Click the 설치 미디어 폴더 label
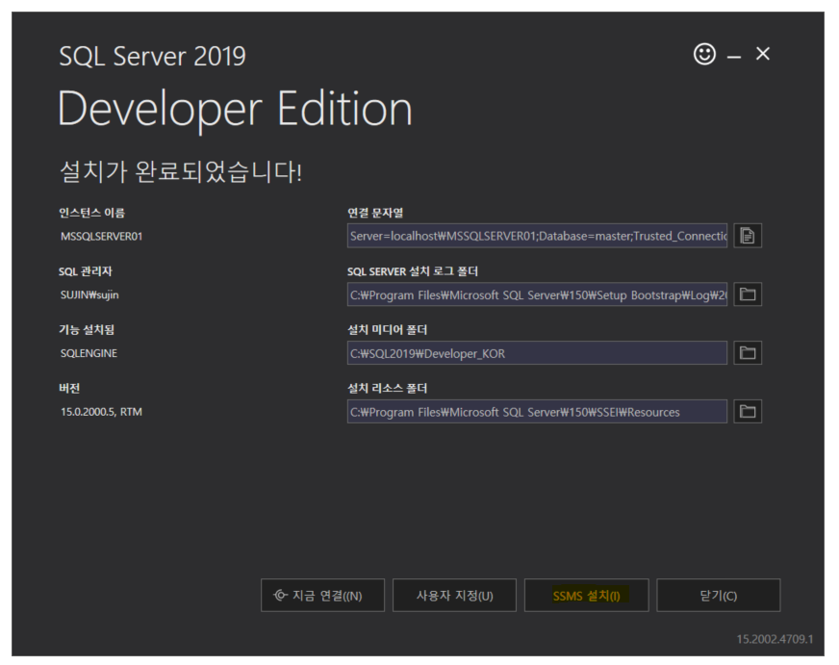The width and height of the screenshot is (839, 665). pos(387,329)
